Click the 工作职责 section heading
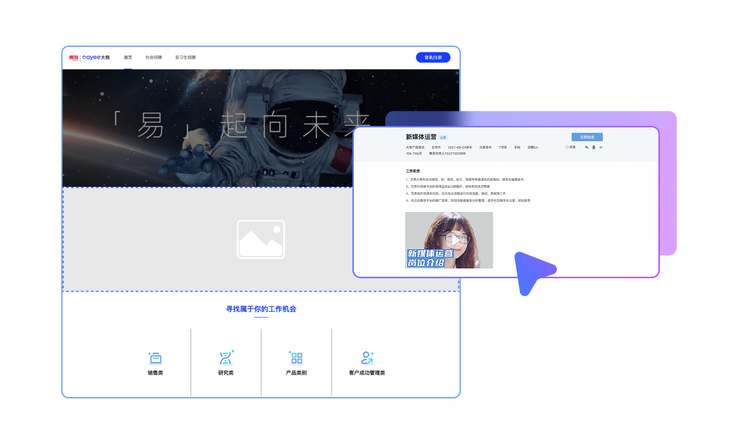The height and width of the screenshot is (444, 740). pyautogui.click(x=413, y=171)
